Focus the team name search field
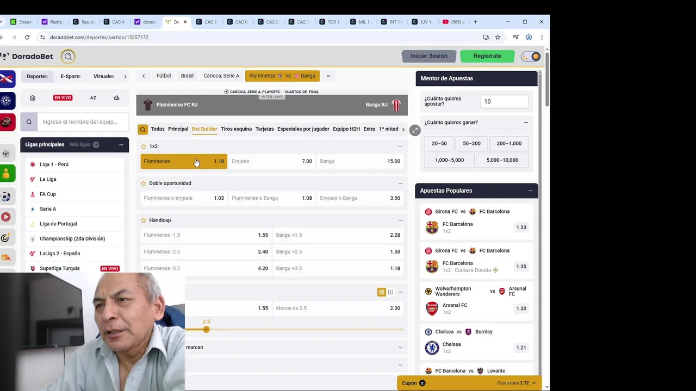 click(83, 122)
